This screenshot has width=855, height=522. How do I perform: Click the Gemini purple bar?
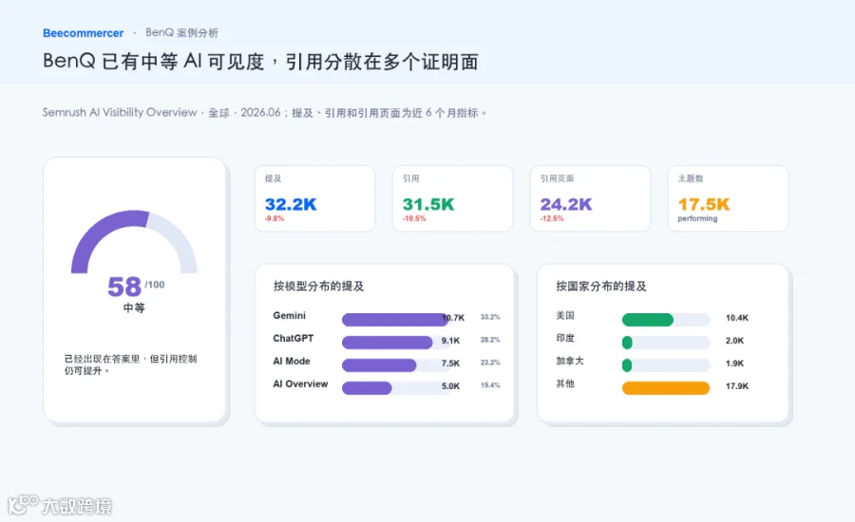[395, 320]
